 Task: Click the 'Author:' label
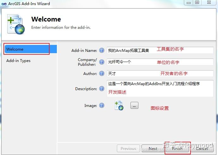(x=90, y=73)
